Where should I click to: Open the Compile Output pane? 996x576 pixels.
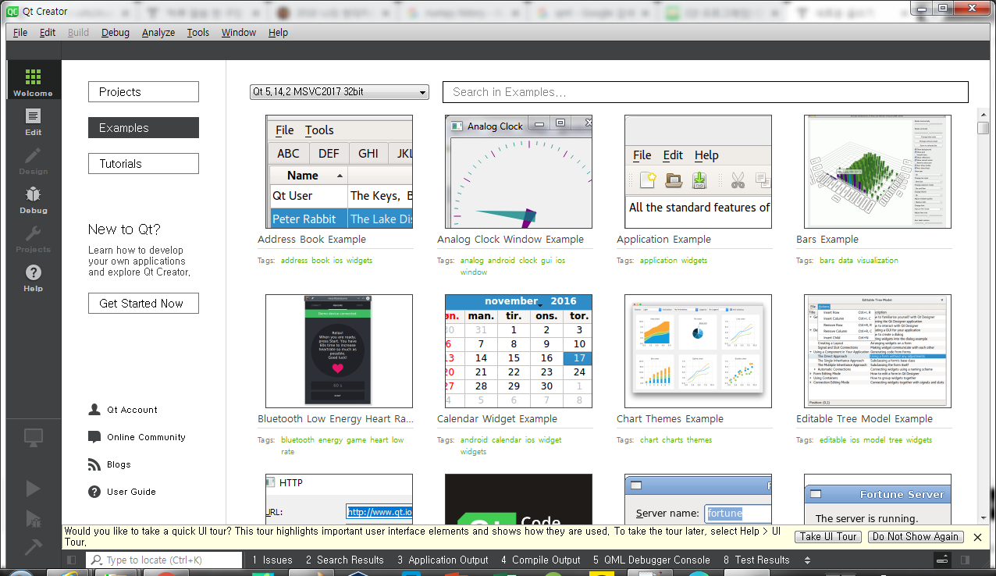[x=541, y=560]
